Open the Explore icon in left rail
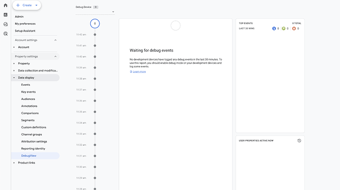340x190 pixels. 5,24
